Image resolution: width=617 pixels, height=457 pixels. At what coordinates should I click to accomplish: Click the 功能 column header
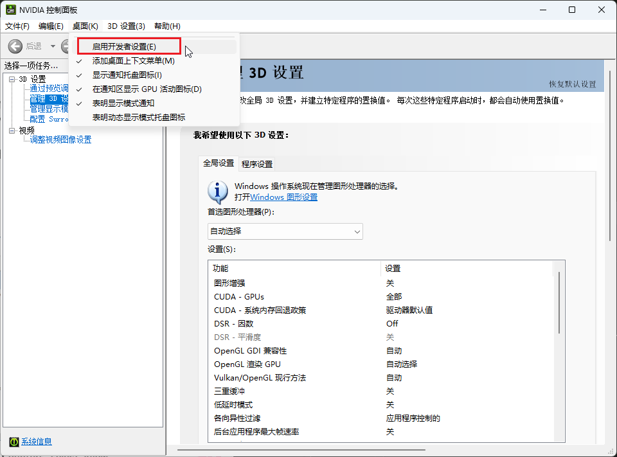point(294,269)
